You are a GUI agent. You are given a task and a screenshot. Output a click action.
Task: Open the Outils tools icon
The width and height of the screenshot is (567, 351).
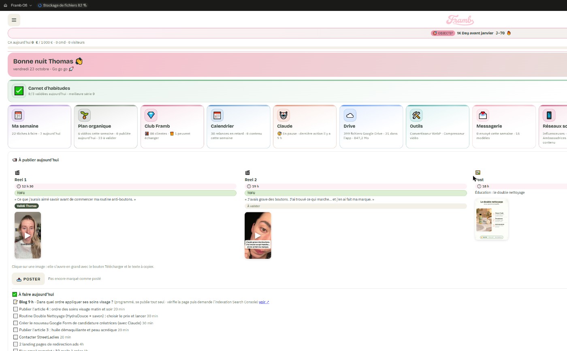(x=416, y=115)
